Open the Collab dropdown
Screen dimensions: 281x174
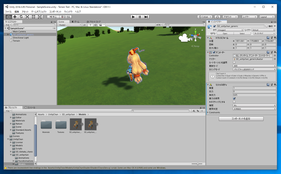pyautogui.click(x=205, y=17)
